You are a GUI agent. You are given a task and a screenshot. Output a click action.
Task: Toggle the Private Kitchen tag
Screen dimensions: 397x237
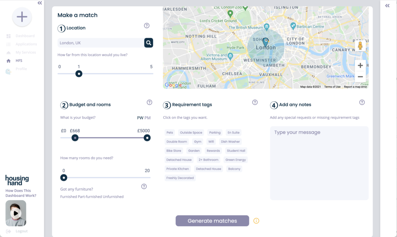pos(178,169)
